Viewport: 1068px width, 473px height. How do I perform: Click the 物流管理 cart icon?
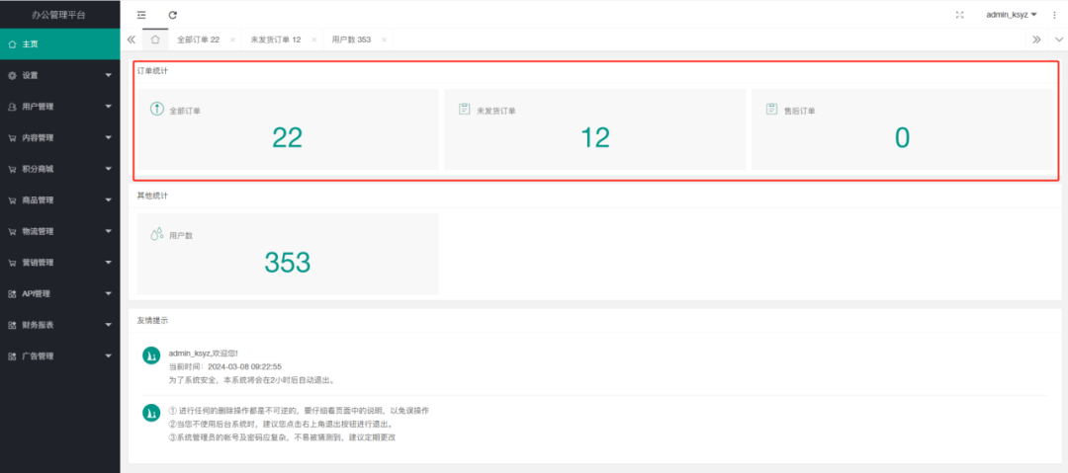[x=12, y=231]
